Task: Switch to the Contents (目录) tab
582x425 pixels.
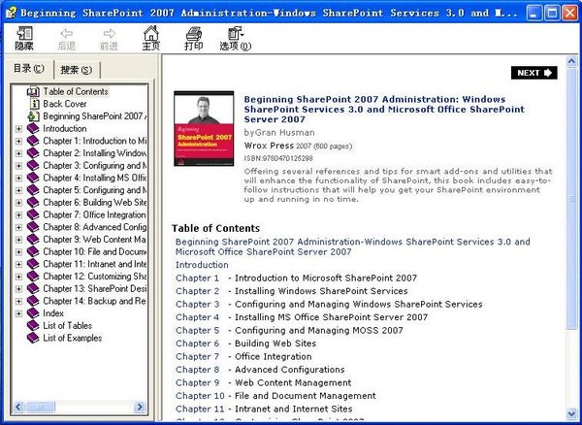Action: coord(28,69)
